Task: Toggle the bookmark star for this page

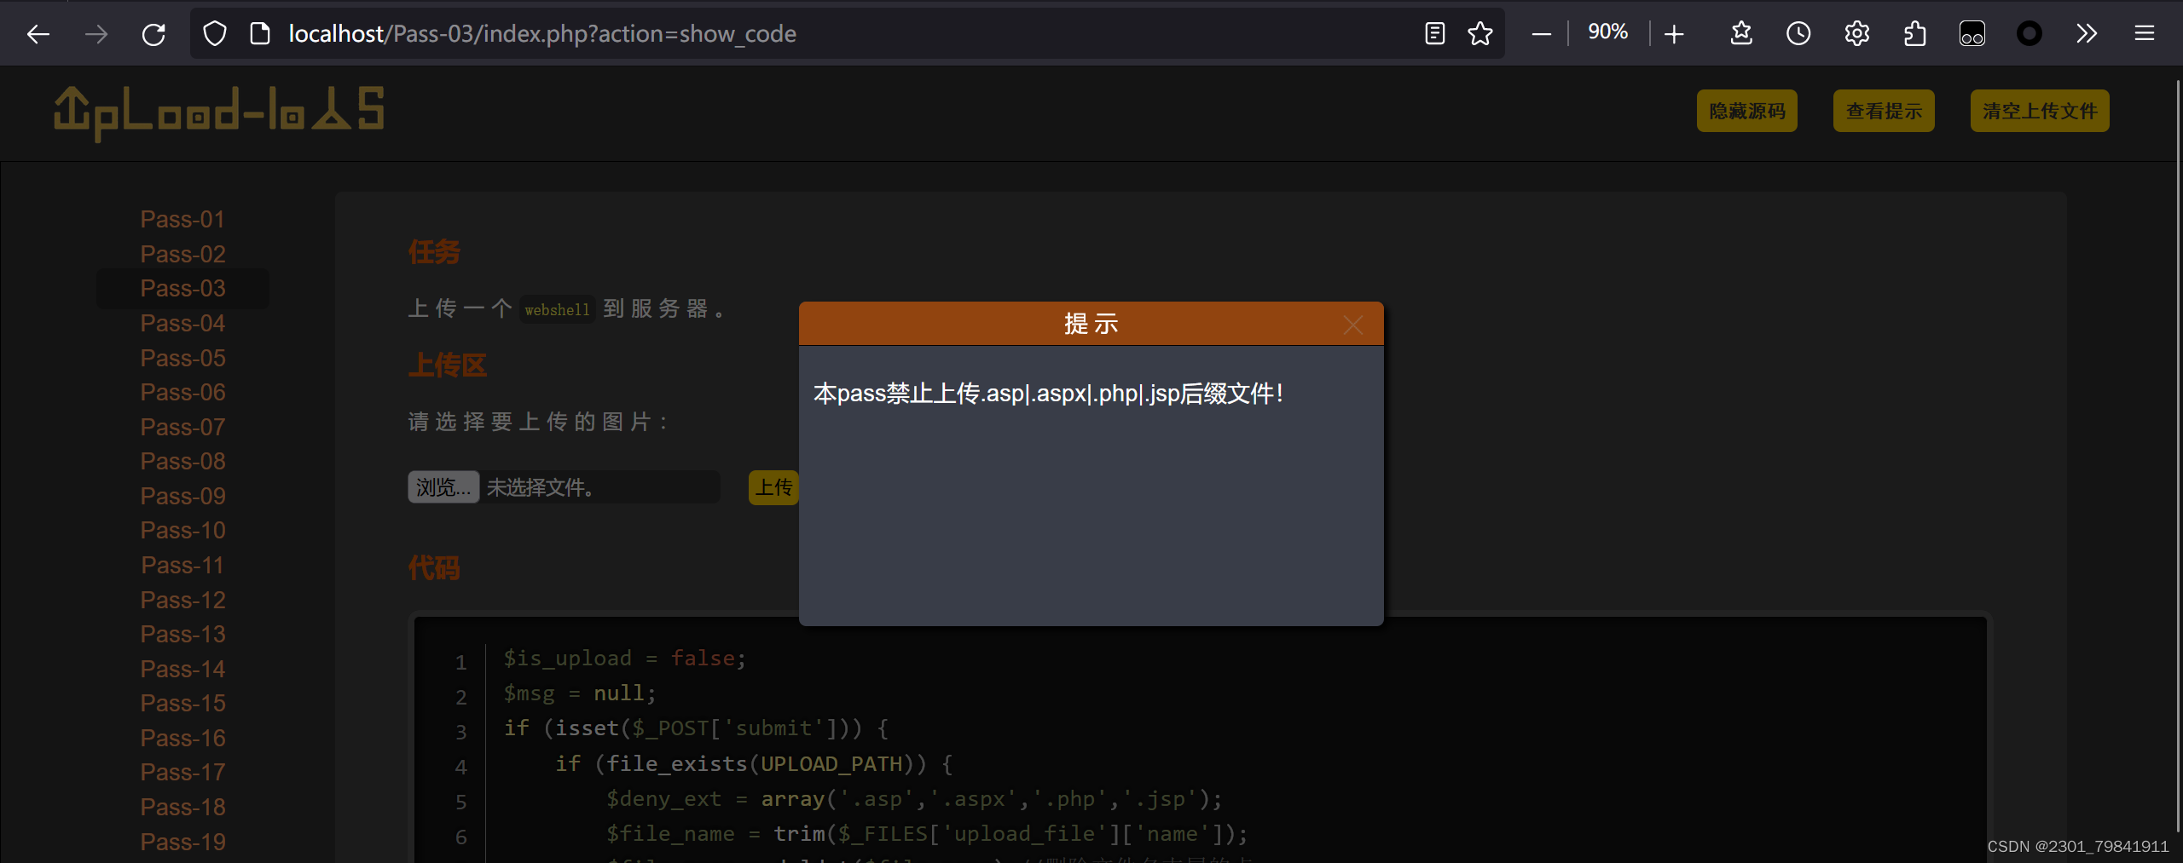Action: 1480,33
